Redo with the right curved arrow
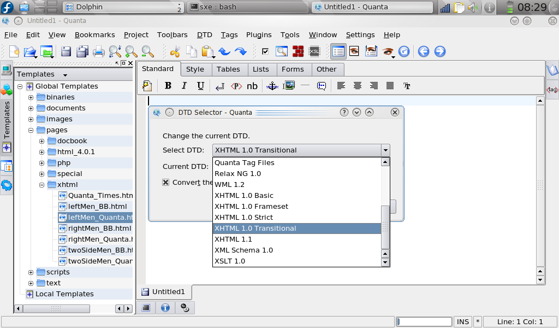 (x=241, y=52)
